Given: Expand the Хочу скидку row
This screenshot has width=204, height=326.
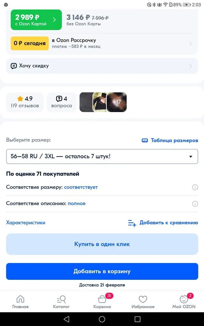Looking at the screenshot, I should [102, 66].
